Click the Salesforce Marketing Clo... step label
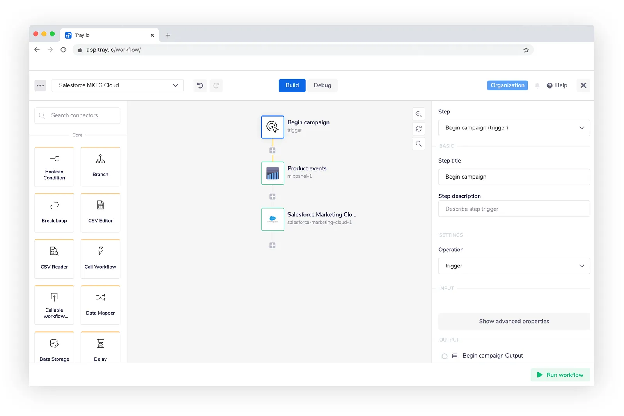The height and width of the screenshot is (416, 624). click(x=322, y=214)
